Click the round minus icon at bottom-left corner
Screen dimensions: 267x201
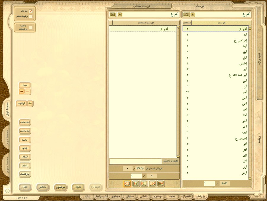point(7,191)
